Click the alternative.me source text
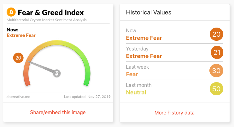 (x=18, y=97)
